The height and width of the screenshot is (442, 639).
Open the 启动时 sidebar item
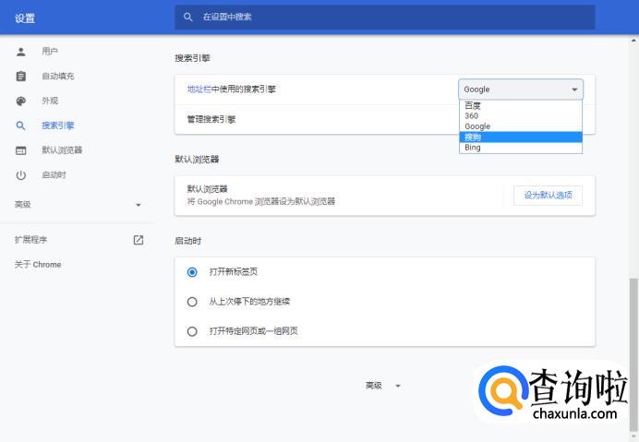(x=54, y=175)
